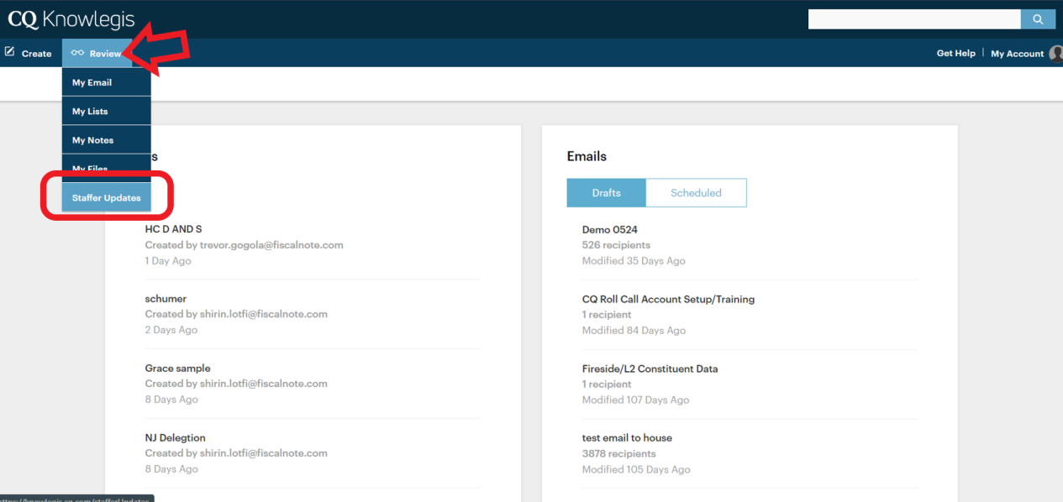Screen dimensions: 1063x502
Task: Click the My Account avatar icon
Action: point(1055,54)
